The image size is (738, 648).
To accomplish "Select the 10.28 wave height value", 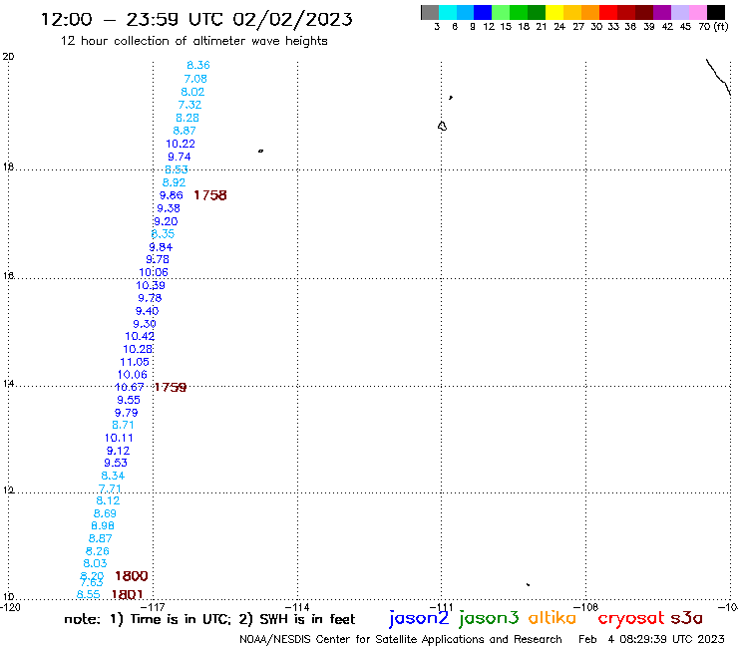I will coord(138,349).
